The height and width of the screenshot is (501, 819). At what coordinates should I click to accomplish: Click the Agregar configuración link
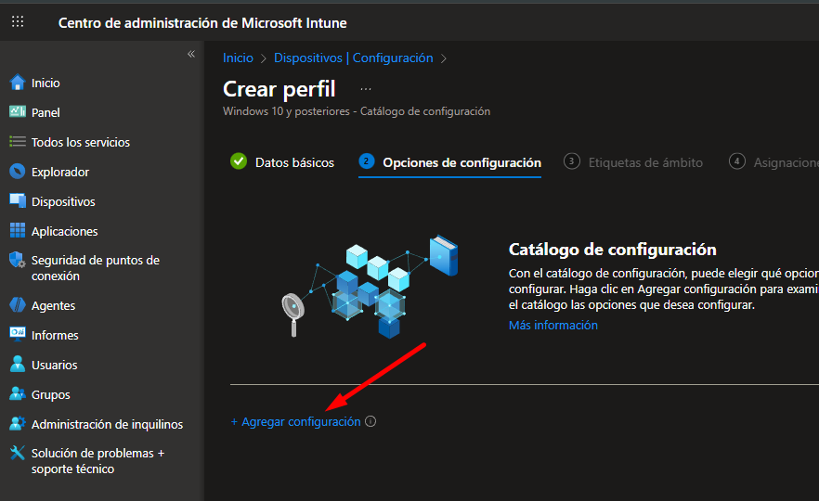(296, 422)
